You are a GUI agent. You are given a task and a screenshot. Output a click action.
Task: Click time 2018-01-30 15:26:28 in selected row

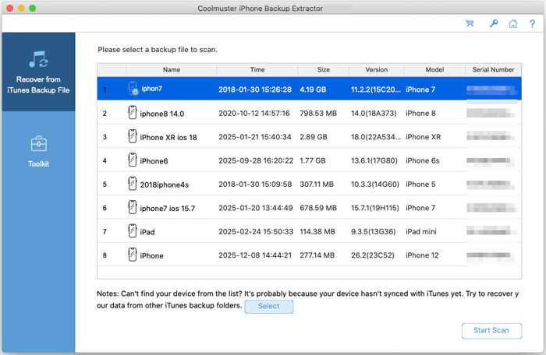255,90
